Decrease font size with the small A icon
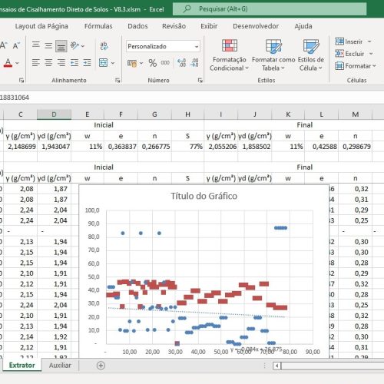Viewport: 384px width, 384px height. point(16,46)
